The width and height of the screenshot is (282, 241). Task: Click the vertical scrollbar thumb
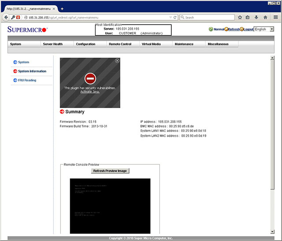pyautogui.click(x=272, y=124)
